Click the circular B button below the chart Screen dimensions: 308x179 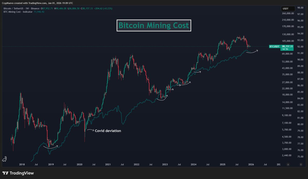click(x=300, y=164)
